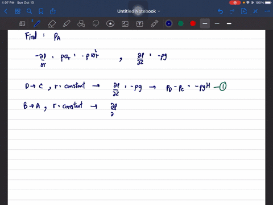Select the Highlighter tool
273x205 pixels.
coord(67,24)
